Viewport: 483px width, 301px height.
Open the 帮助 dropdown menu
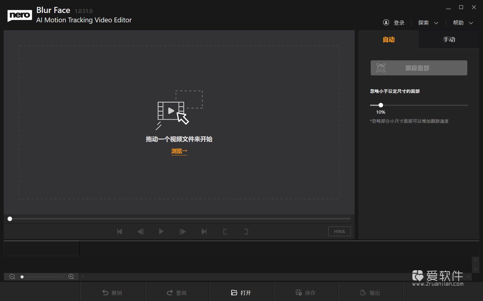462,23
